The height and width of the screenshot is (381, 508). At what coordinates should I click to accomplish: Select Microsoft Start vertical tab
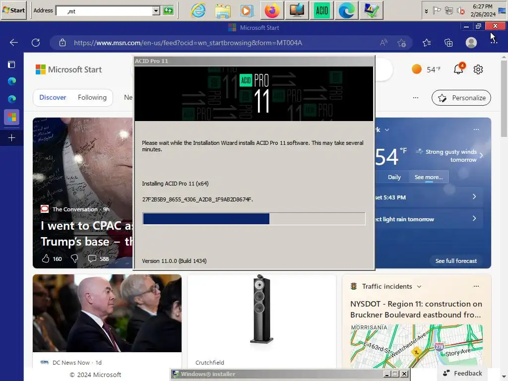click(x=12, y=117)
